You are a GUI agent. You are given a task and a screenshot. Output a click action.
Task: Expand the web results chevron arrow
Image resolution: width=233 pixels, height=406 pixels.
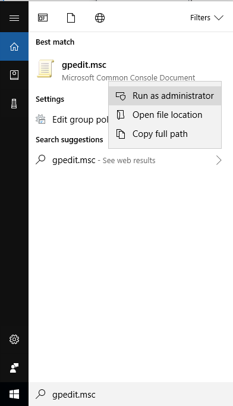click(x=219, y=160)
